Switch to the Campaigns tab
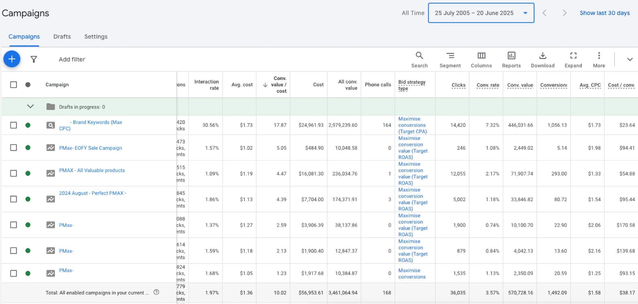Screen dimensions: 638x304 [x=24, y=37]
